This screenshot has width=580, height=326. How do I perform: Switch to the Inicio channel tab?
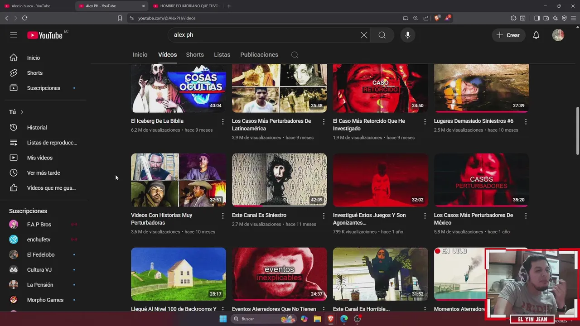[x=140, y=55]
